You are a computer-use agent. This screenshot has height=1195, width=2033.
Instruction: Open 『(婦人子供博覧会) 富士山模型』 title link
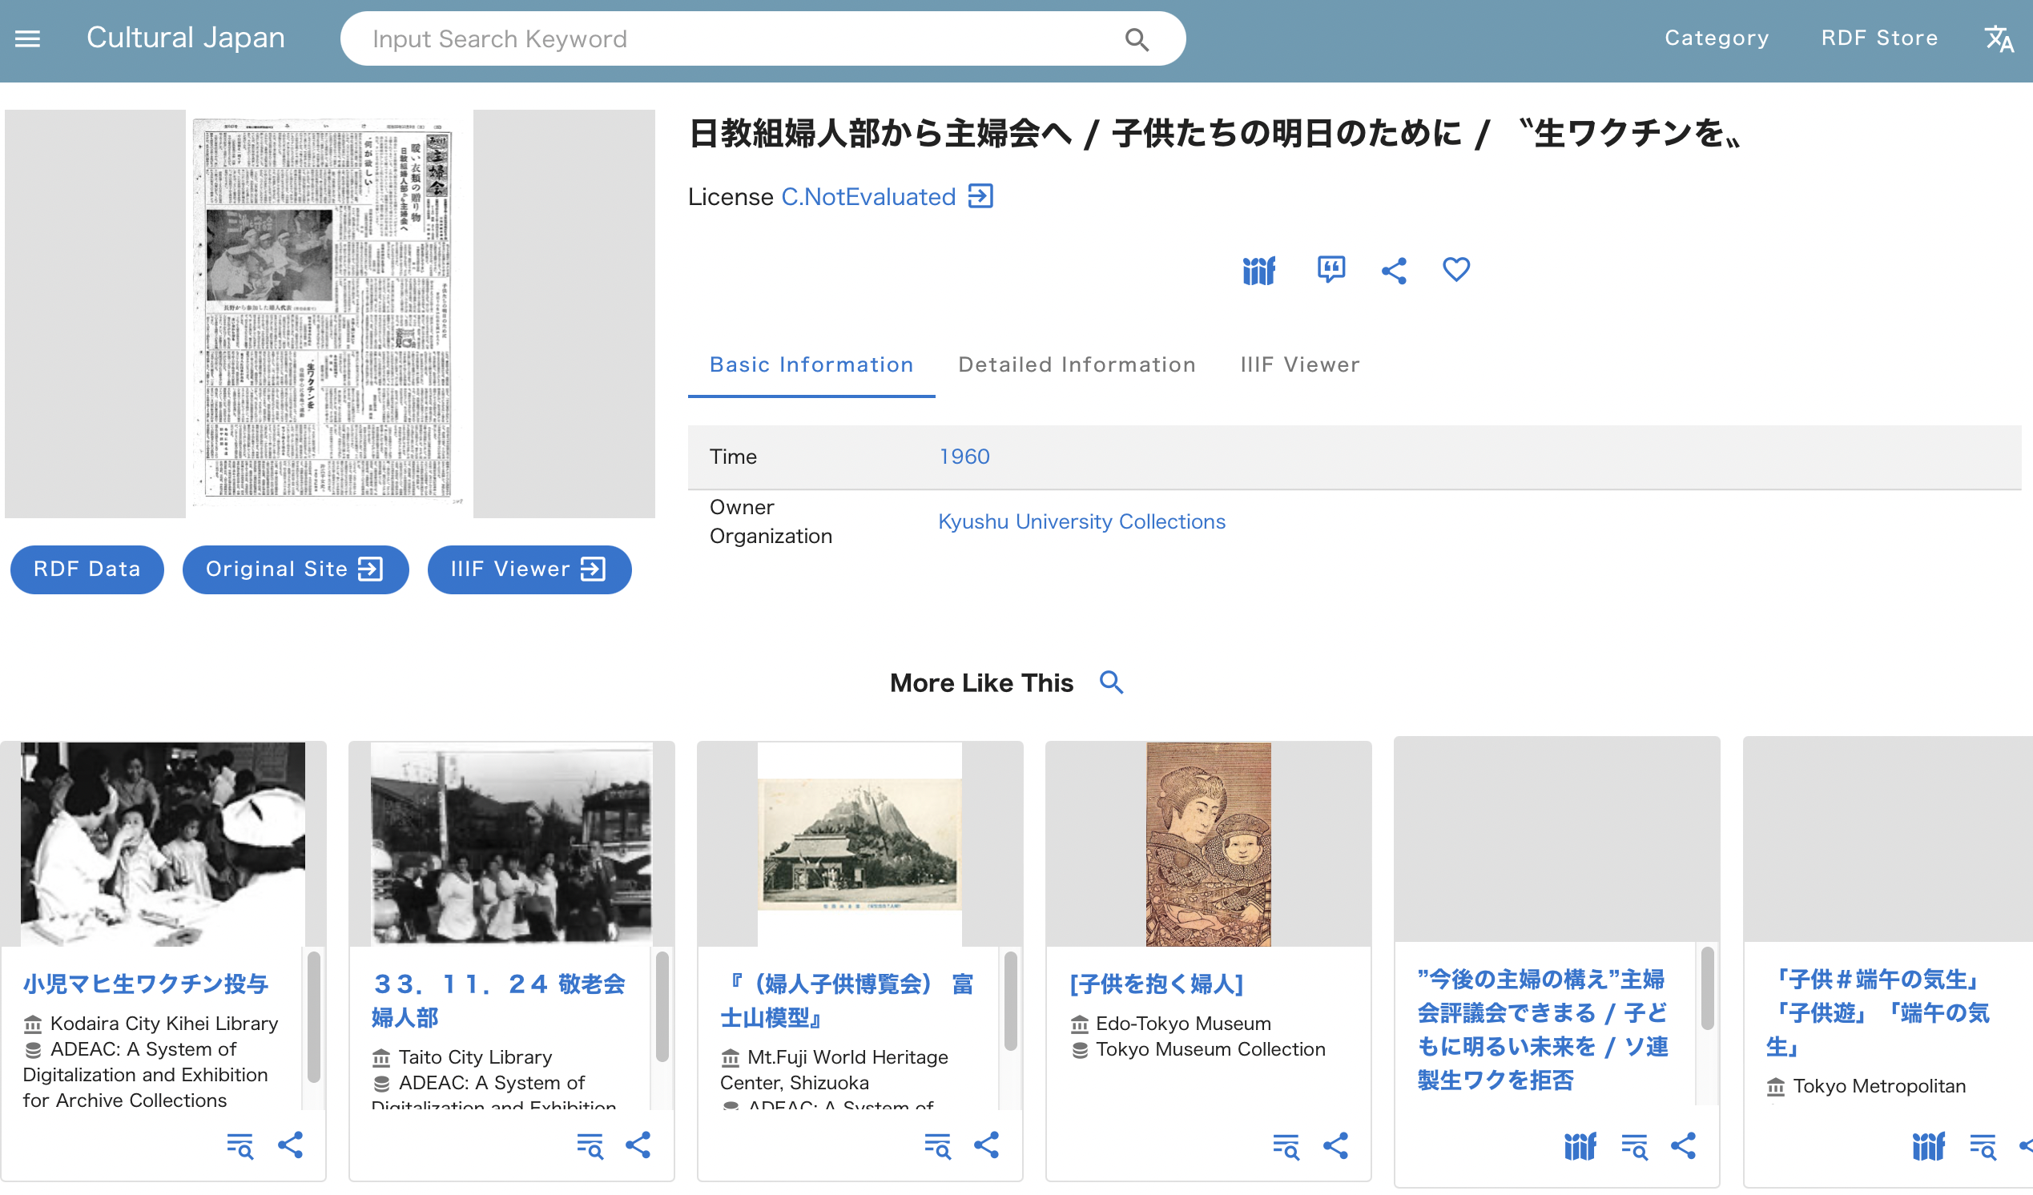point(847,1000)
